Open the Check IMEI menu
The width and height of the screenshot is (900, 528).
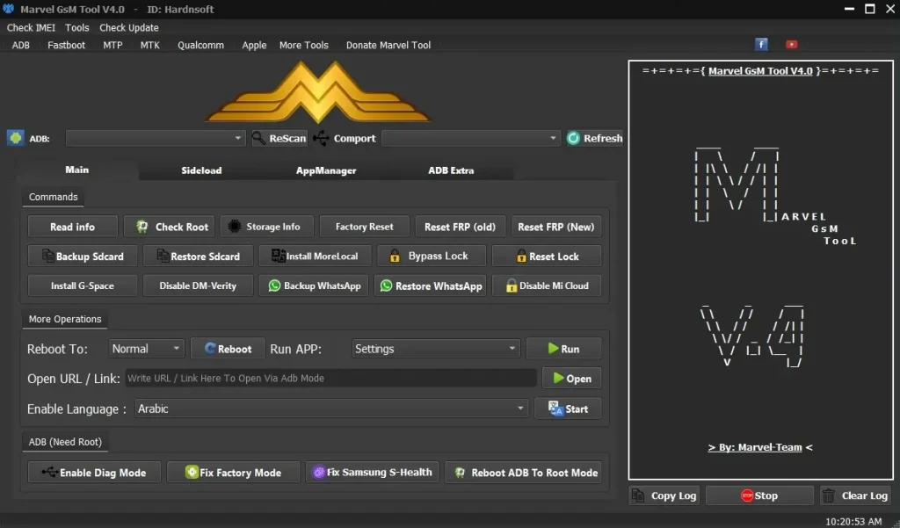pos(31,27)
